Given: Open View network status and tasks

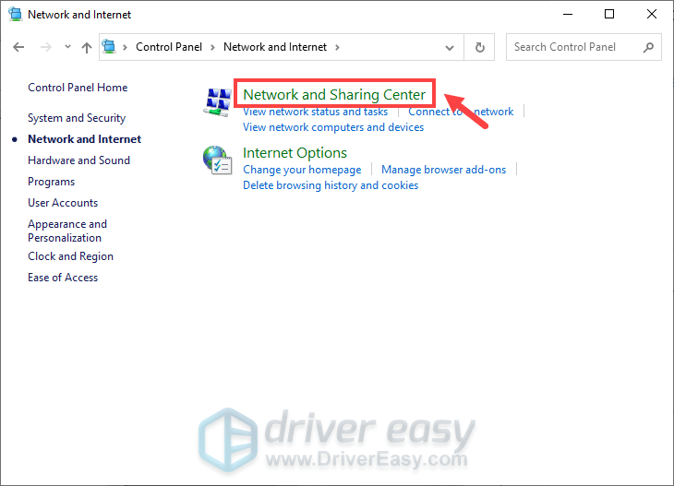Looking at the screenshot, I should pyautogui.click(x=315, y=112).
